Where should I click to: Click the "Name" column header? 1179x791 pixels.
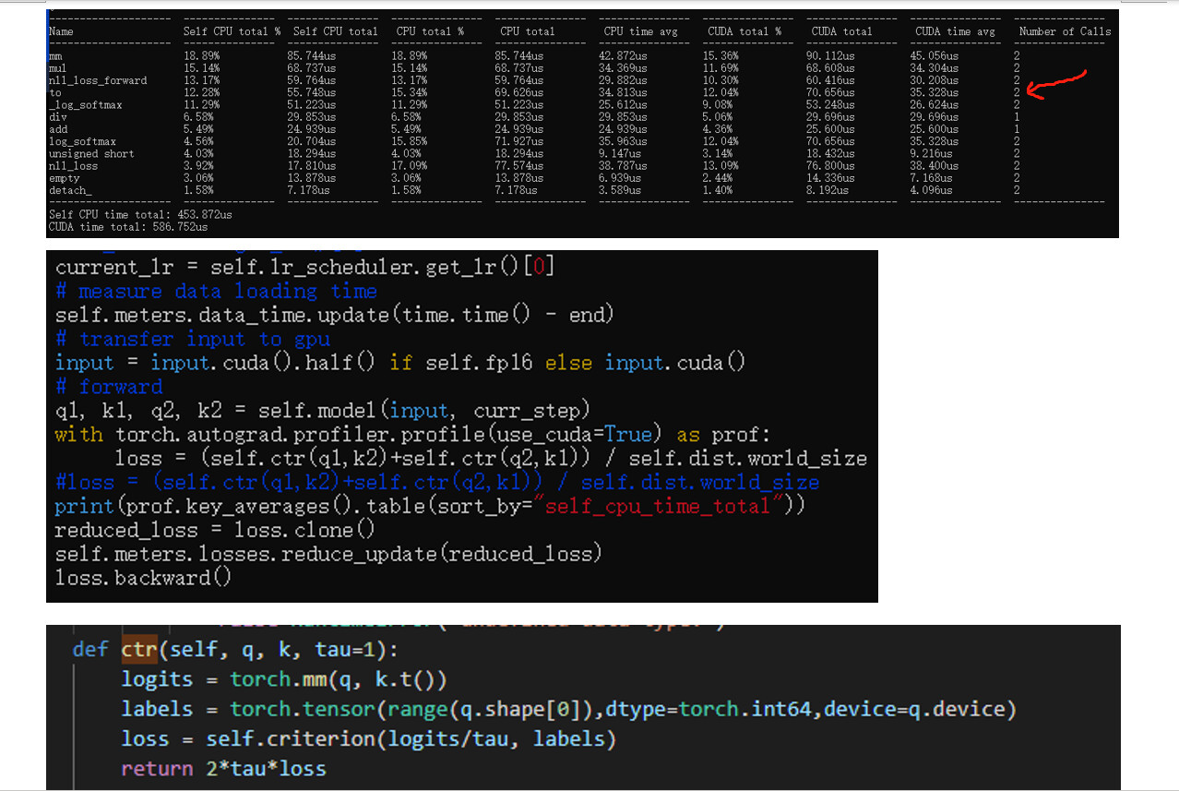click(x=61, y=32)
